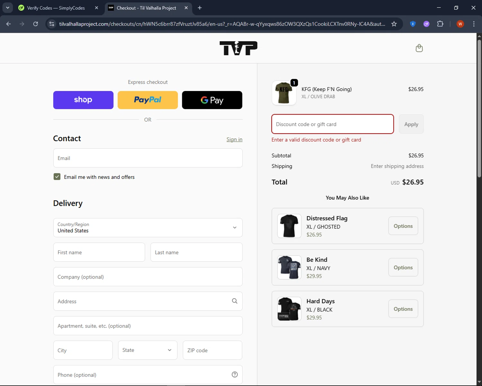Open Chrome three-dot menu
The height and width of the screenshot is (386, 482).
[x=474, y=24]
